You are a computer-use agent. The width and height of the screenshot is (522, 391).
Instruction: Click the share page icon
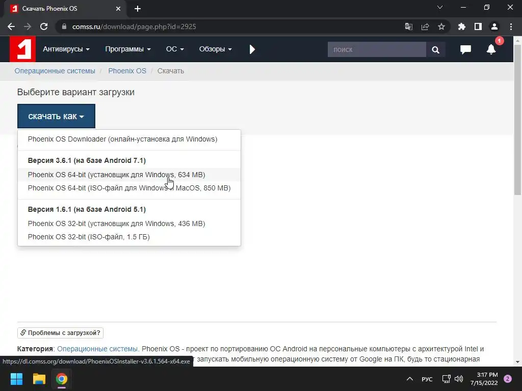coord(425,26)
